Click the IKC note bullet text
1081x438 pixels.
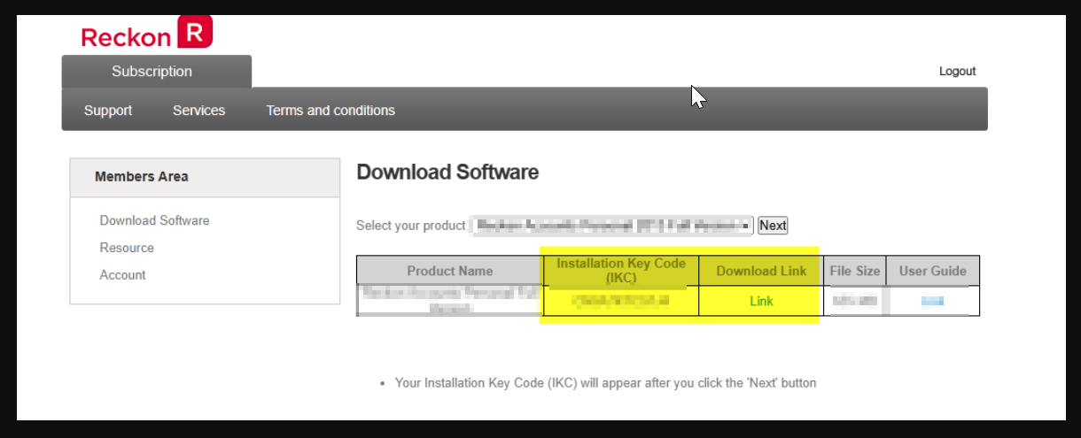(x=605, y=383)
